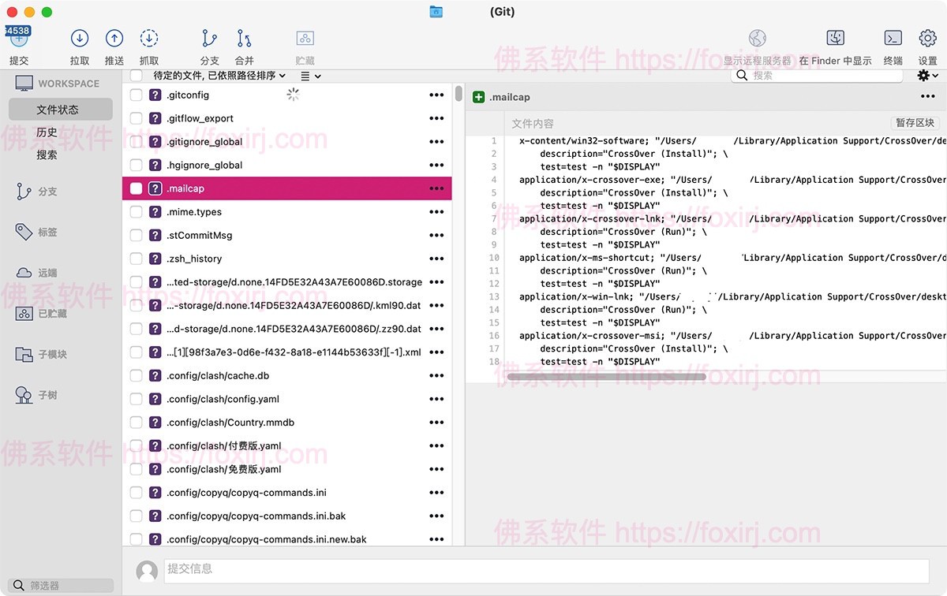Open the 设置 (Settings) icon

(x=926, y=37)
